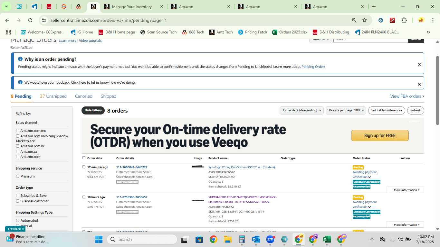The height and width of the screenshot is (247, 440).
Task: Click the Synology product thumbnail image
Action: click(198, 167)
